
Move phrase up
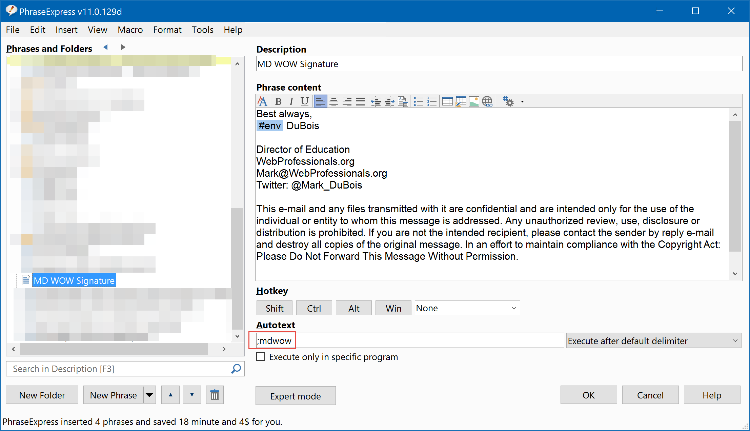tap(170, 395)
